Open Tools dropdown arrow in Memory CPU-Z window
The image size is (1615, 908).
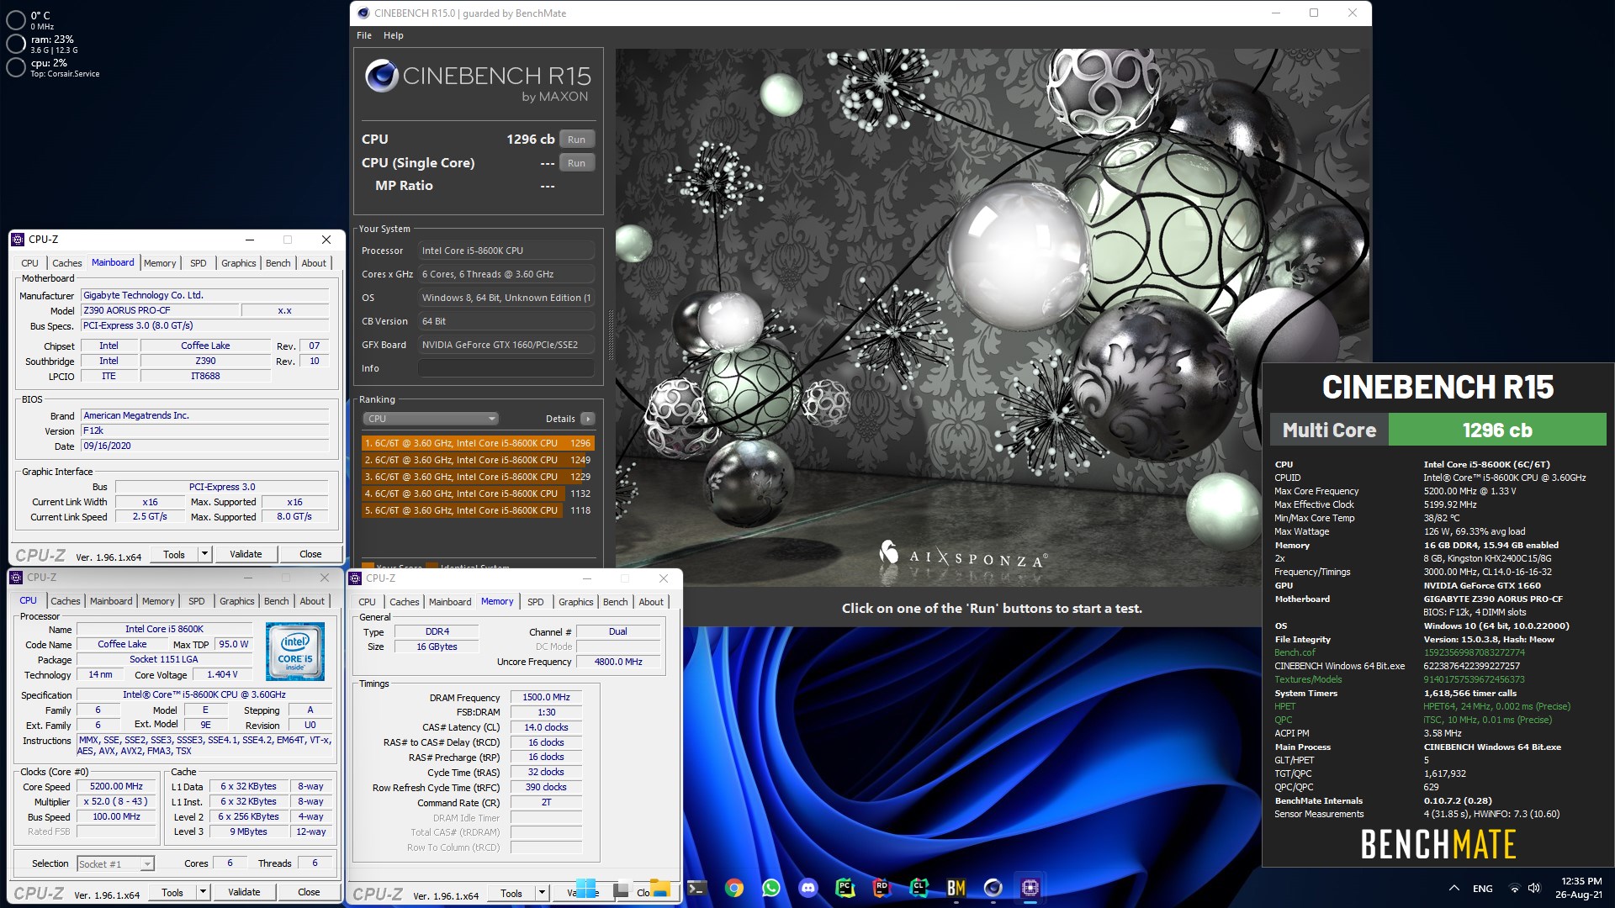pyautogui.click(x=542, y=893)
